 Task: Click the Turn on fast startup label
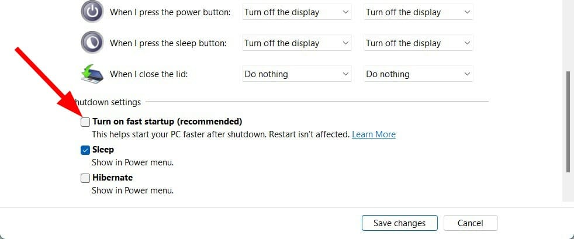point(167,122)
